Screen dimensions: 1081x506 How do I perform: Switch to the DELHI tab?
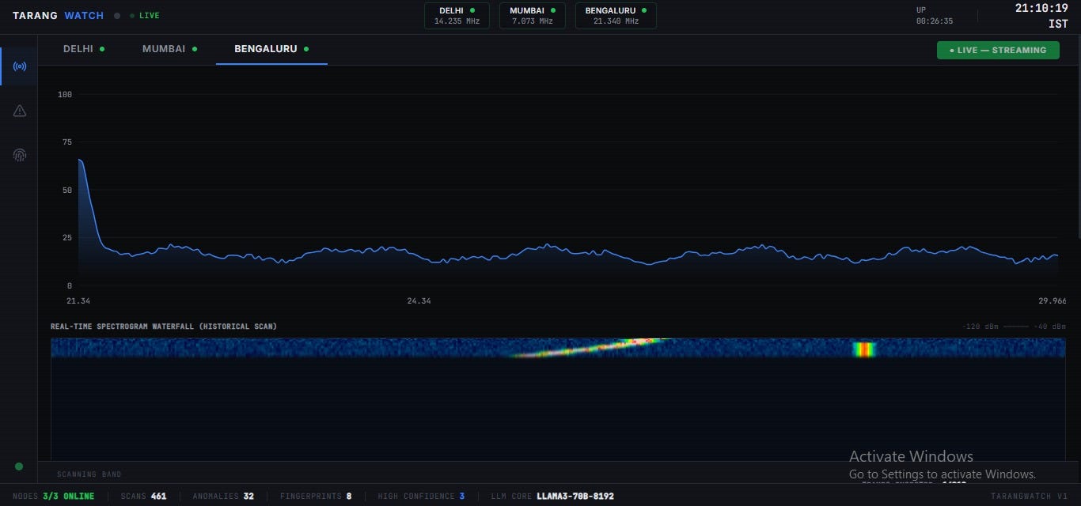pyautogui.click(x=84, y=49)
